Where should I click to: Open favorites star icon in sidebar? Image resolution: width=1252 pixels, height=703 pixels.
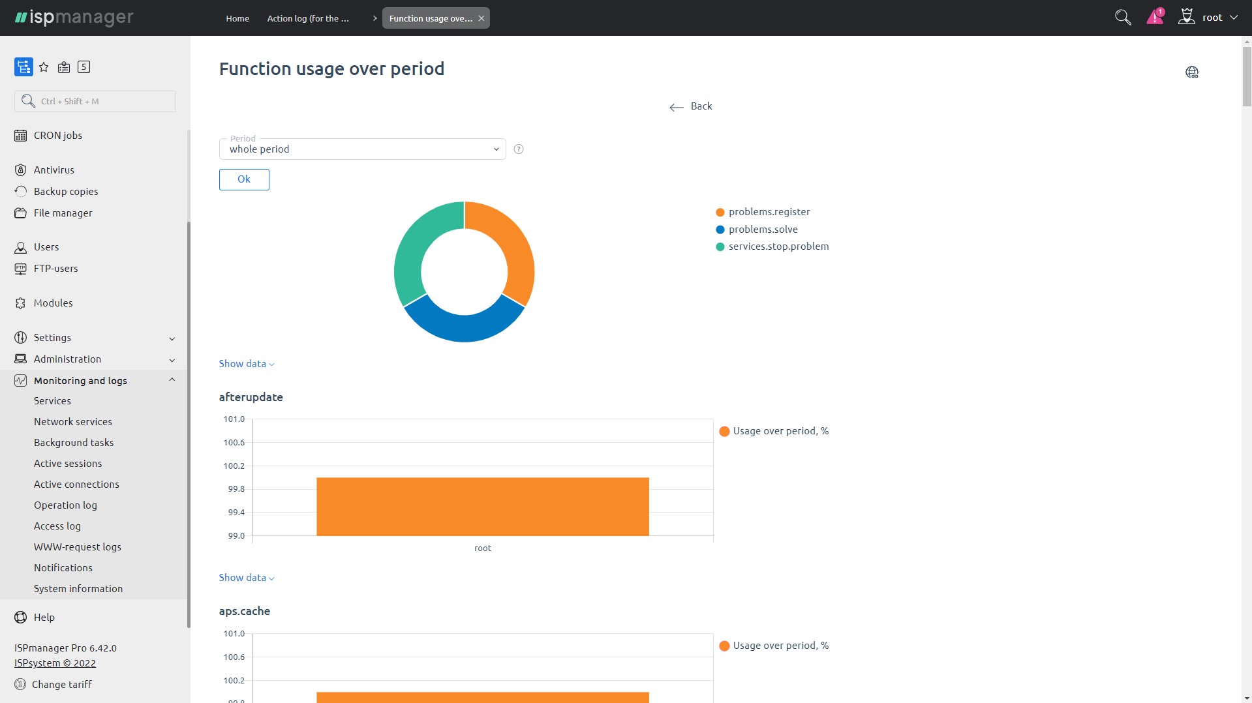pos(44,67)
